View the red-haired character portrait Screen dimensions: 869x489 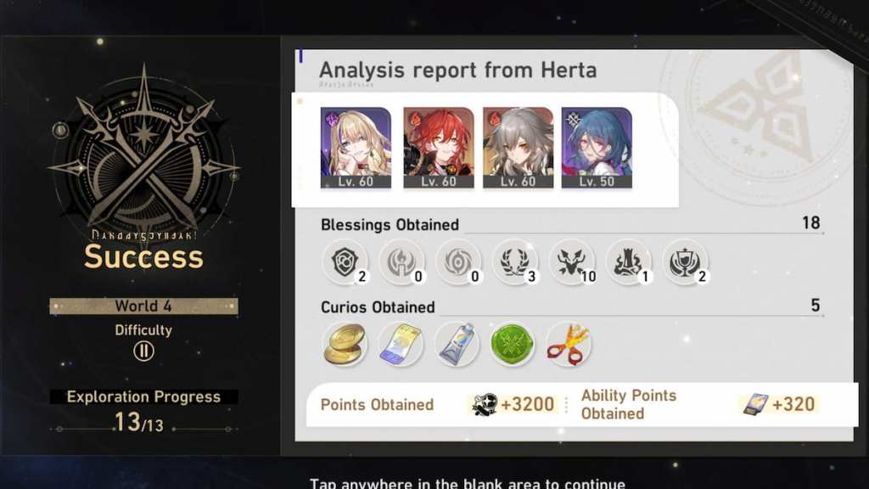[439, 148]
